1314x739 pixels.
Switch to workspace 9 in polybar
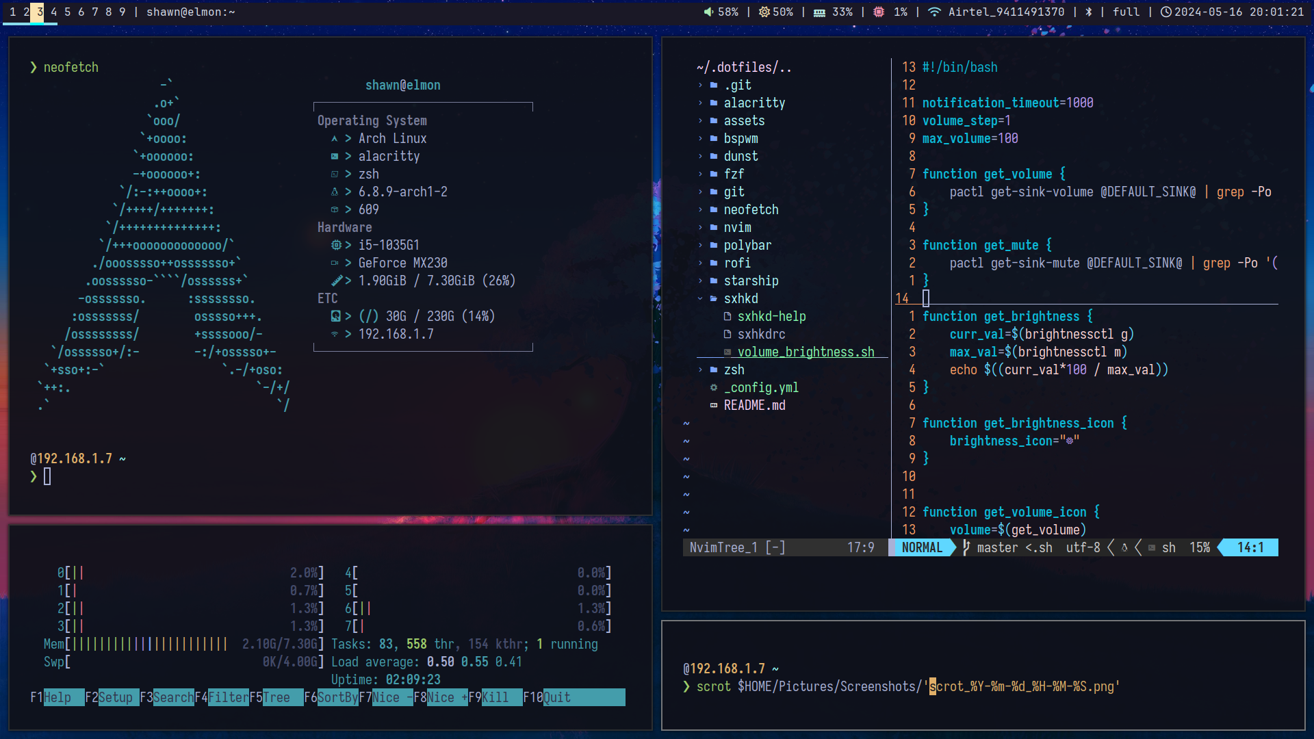123,12
